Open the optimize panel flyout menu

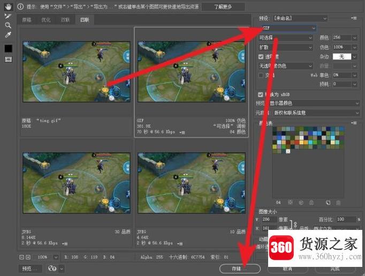point(354,18)
